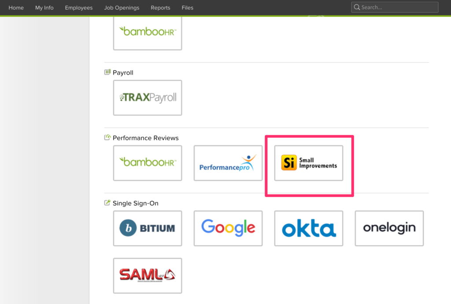Click the Single Sign-On heading text
The height and width of the screenshot is (304, 451).
[136, 204]
